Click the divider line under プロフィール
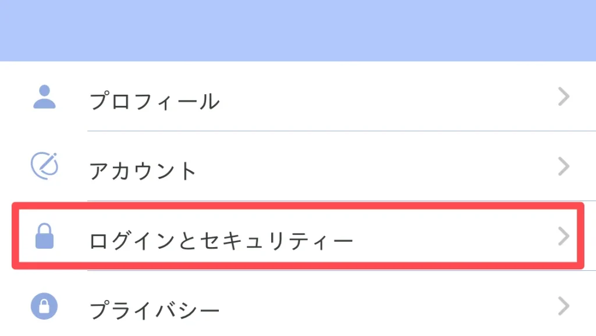The image size is (596, 336). tap(342, 131)
